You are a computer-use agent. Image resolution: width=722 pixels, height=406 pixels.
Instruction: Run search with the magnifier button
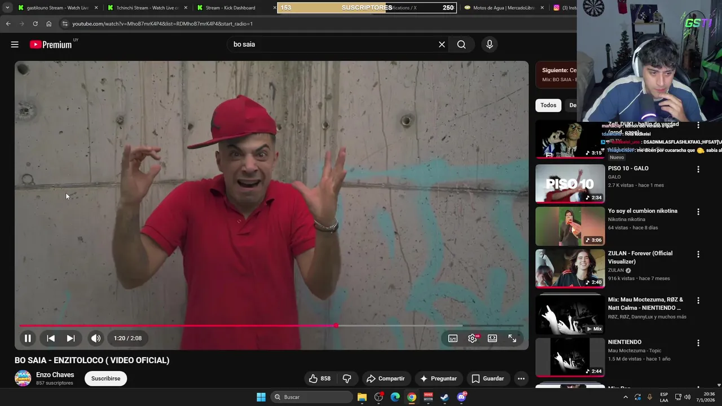click(x=461, y=45)
